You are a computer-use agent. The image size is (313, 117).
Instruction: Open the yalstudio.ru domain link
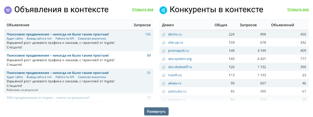point(177,92)
